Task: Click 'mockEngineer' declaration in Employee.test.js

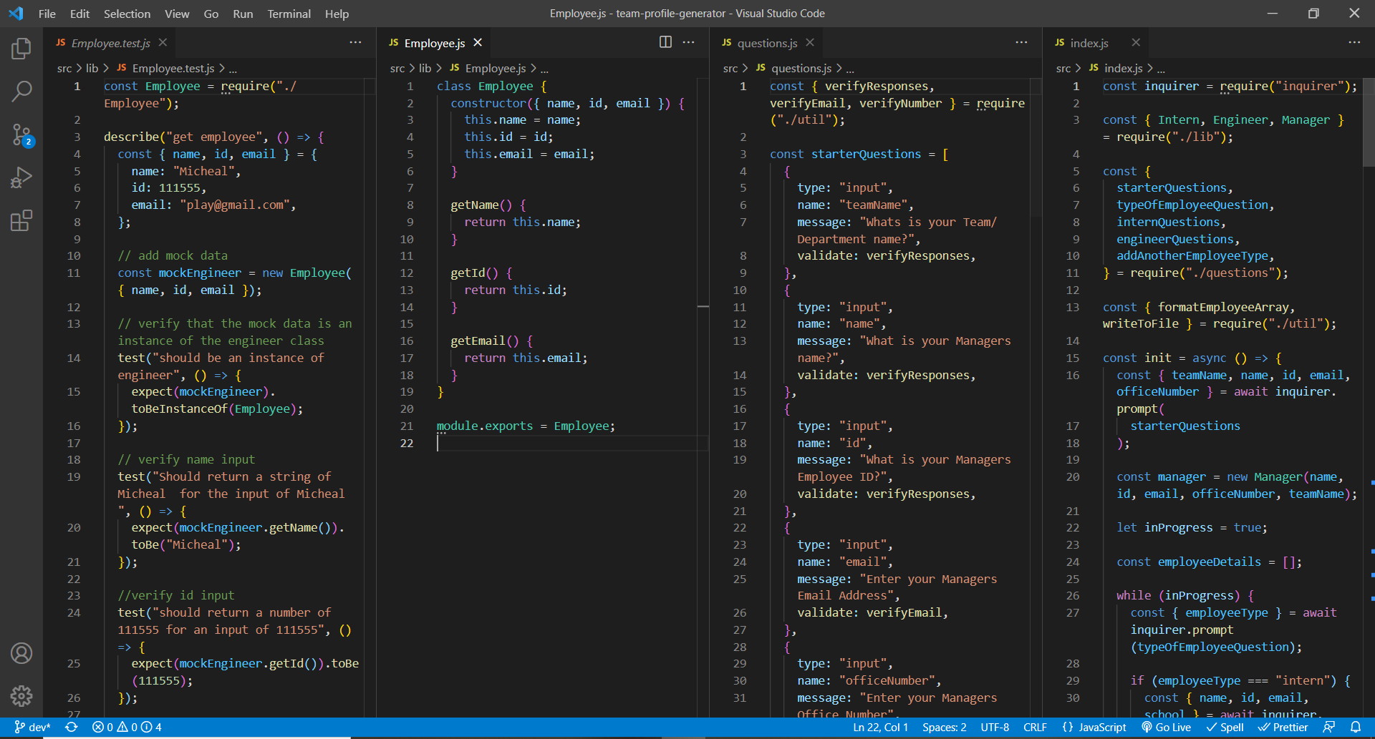Action: (200, 273)
